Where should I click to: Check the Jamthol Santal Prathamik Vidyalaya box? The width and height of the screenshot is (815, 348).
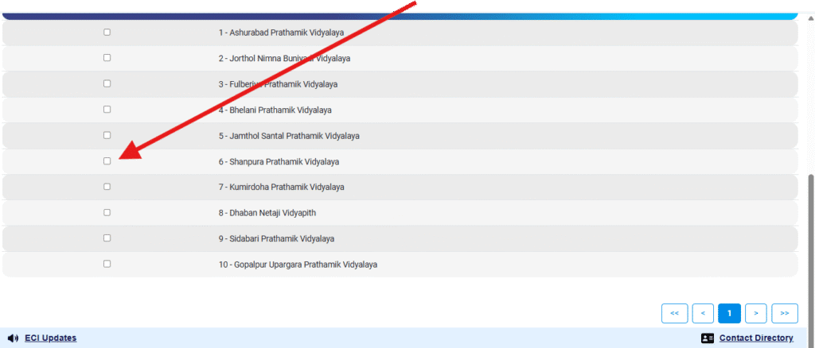click(107, 135)
